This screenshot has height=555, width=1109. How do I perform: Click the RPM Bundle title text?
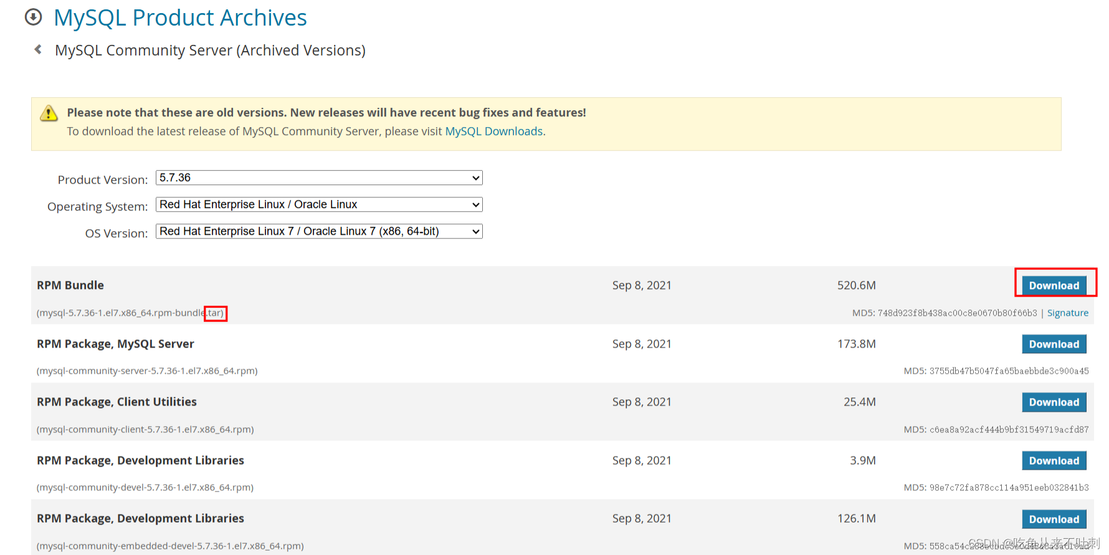click(x=70, y=285)
